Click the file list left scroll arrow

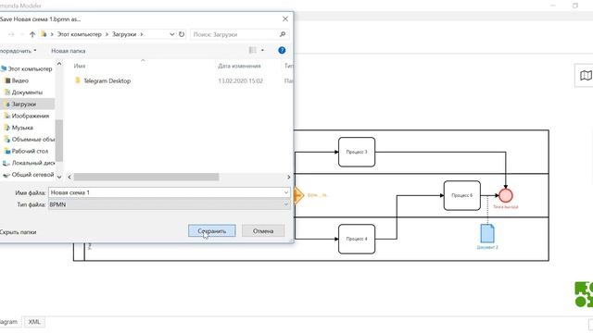click(69, 177)
